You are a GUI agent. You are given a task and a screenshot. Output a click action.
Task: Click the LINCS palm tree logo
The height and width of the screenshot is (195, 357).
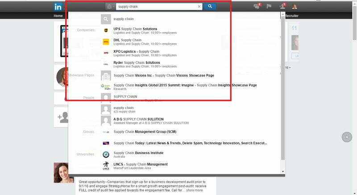pos(106,166)
